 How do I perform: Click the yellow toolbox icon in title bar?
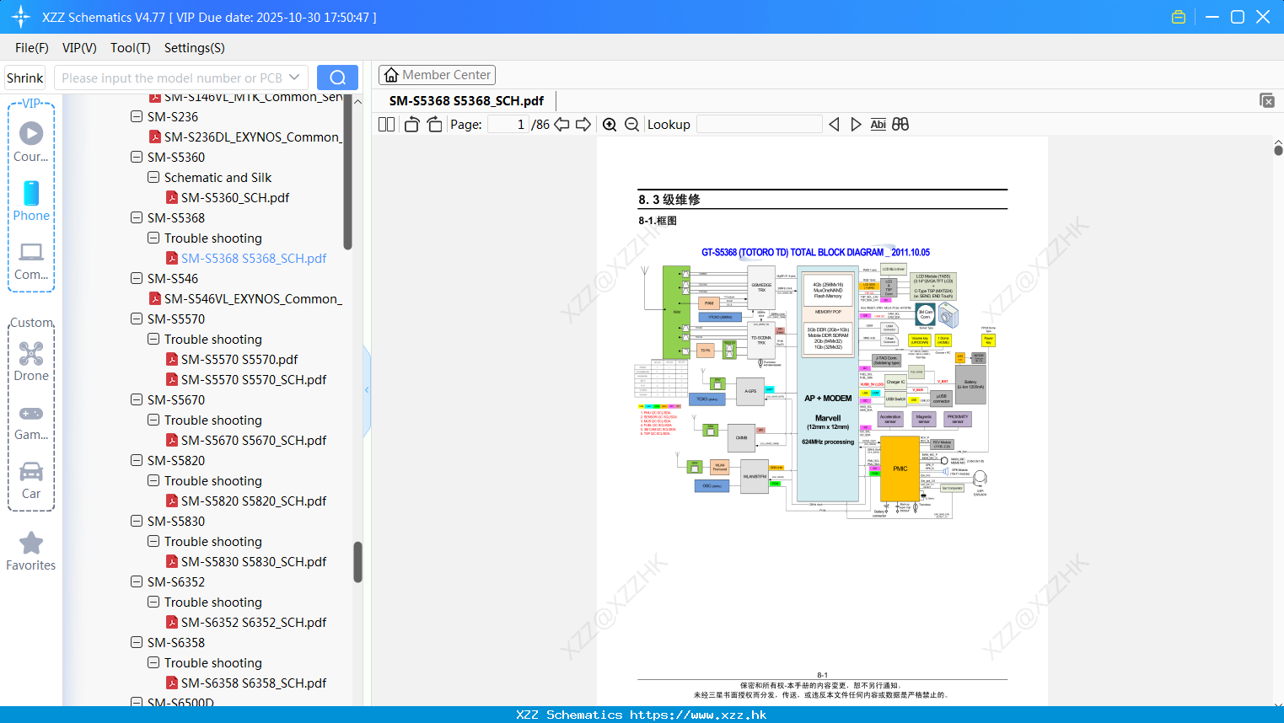pyautogui.click(x=1179, y=17)
